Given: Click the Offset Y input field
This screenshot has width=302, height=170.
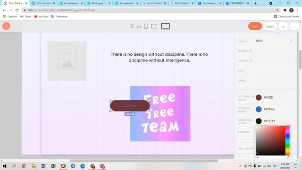Looking at the screenshot, I should (x=274, y=61).
